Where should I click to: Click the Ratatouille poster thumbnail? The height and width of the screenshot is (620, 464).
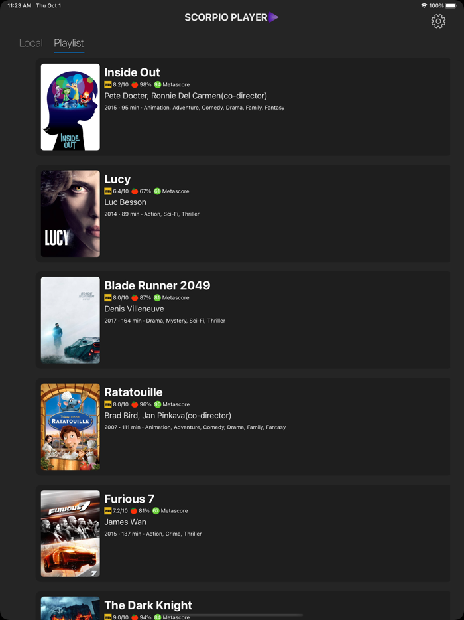point(70,427)
